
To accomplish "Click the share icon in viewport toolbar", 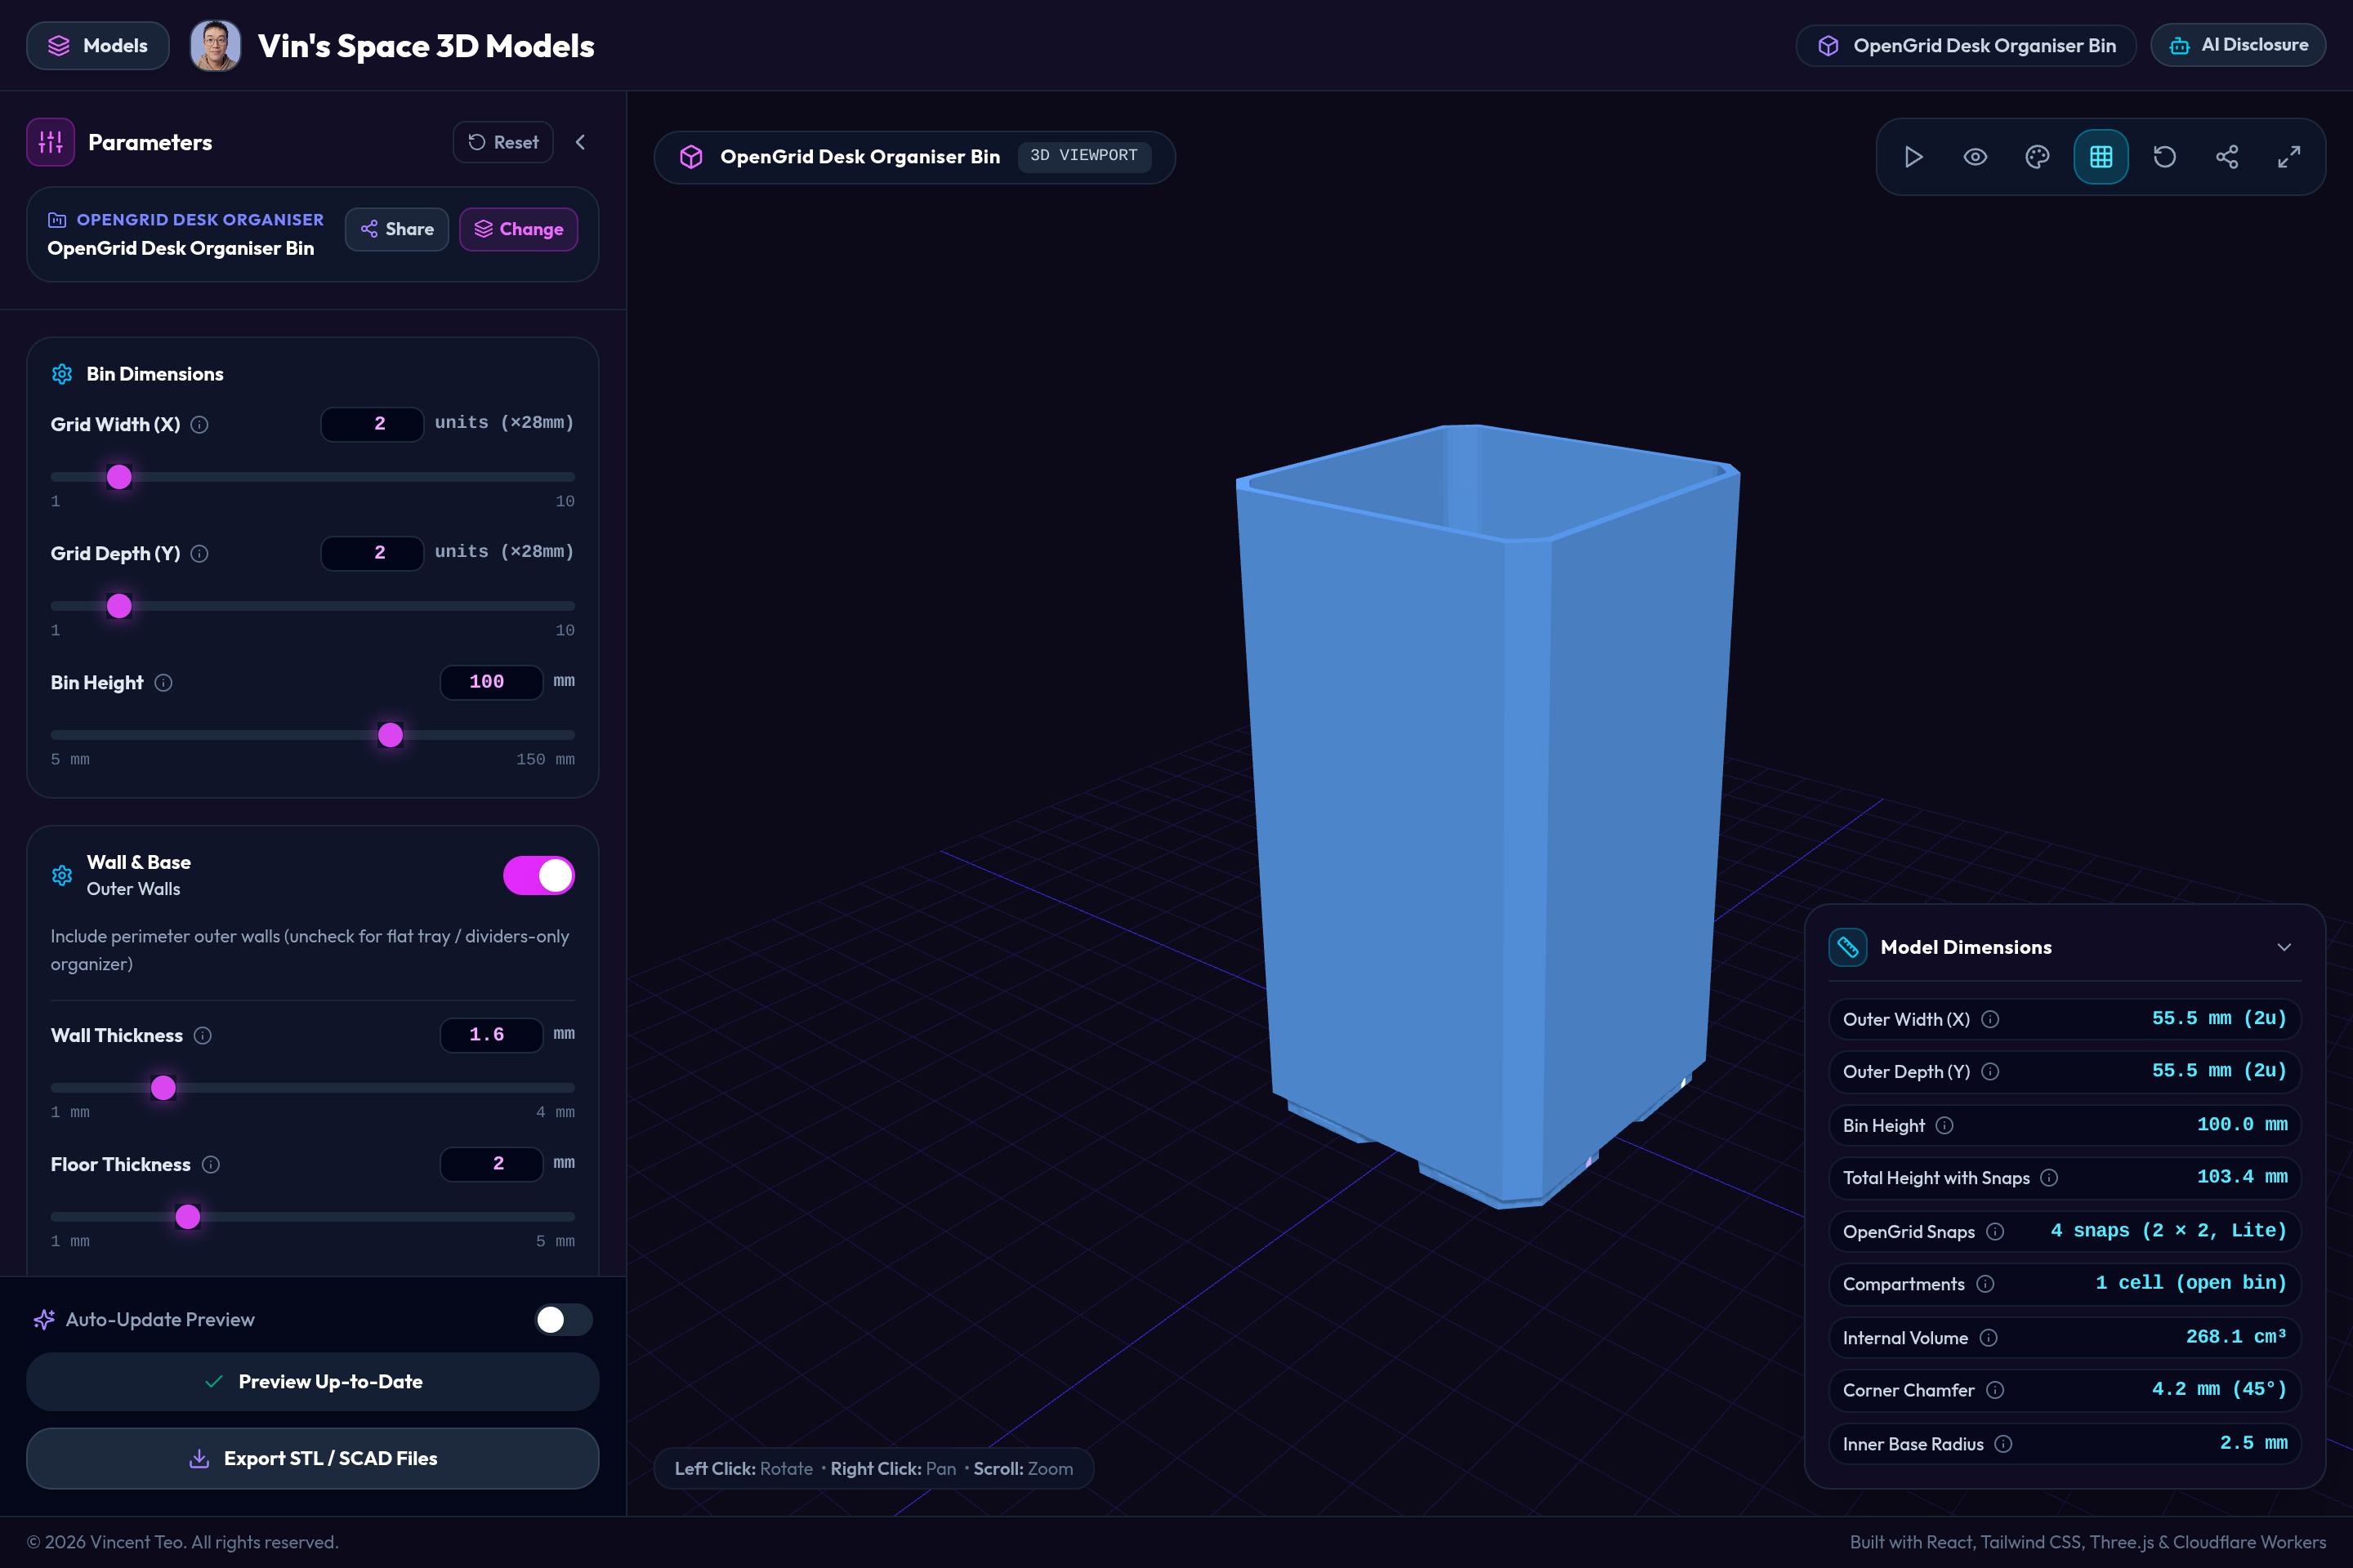I will click(2227, 157).
